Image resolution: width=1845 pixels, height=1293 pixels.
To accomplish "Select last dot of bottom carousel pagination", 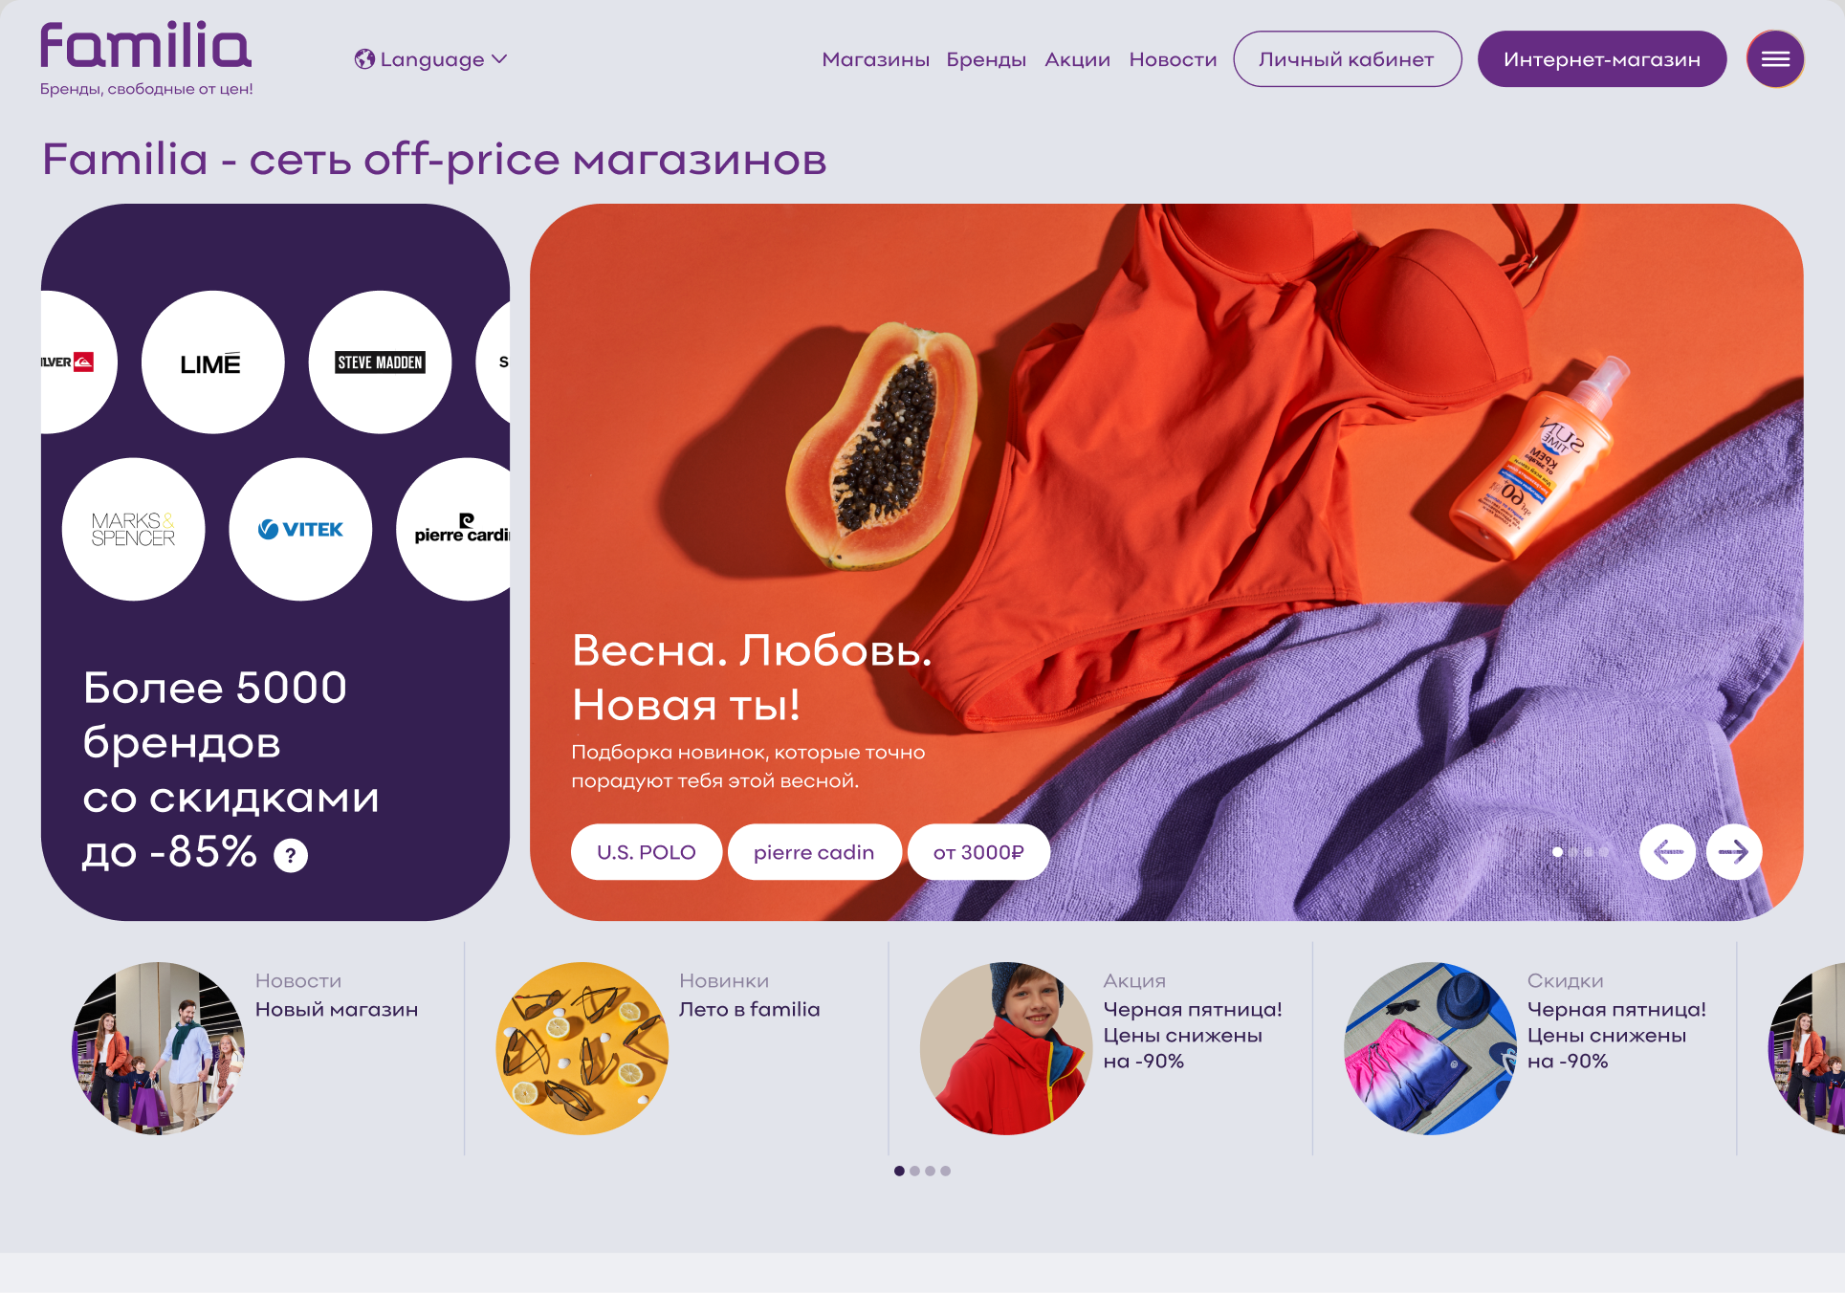I will pyautogui.click(x=945, y=1171).
